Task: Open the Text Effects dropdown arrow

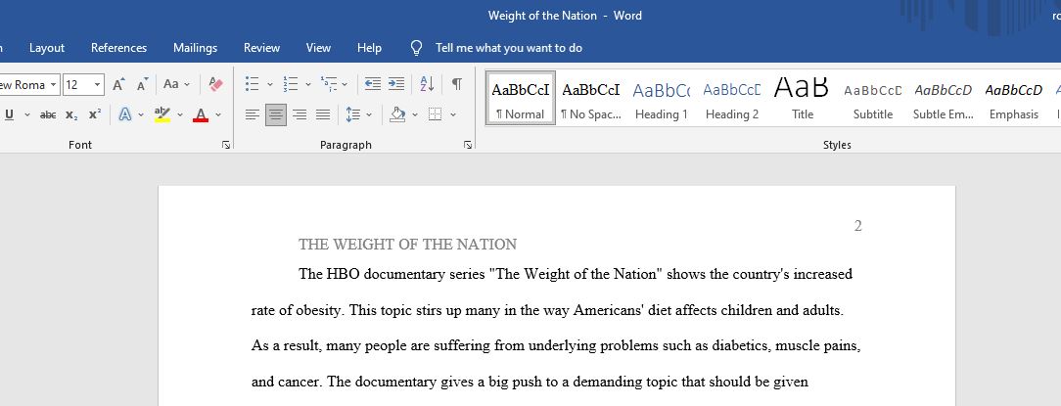Action: pyautogui.click(x=141, y=115)
